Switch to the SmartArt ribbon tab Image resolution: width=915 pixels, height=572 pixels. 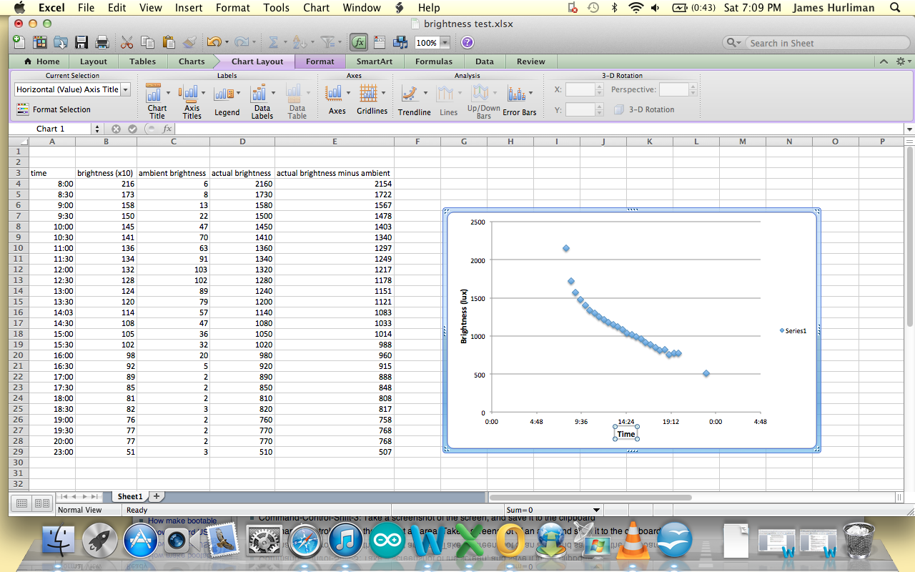coord(375,61)
